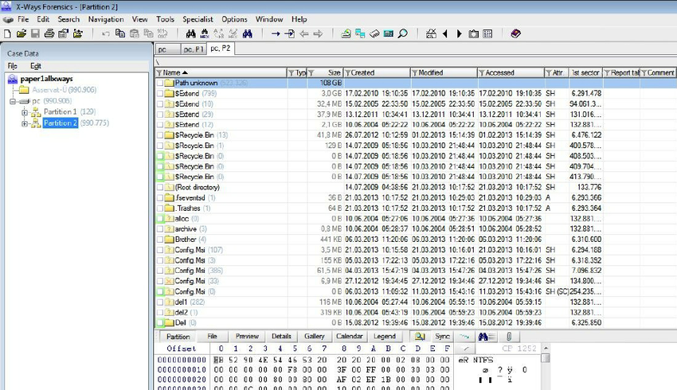Click the Properties icon in toolbar

pos(64,33)
